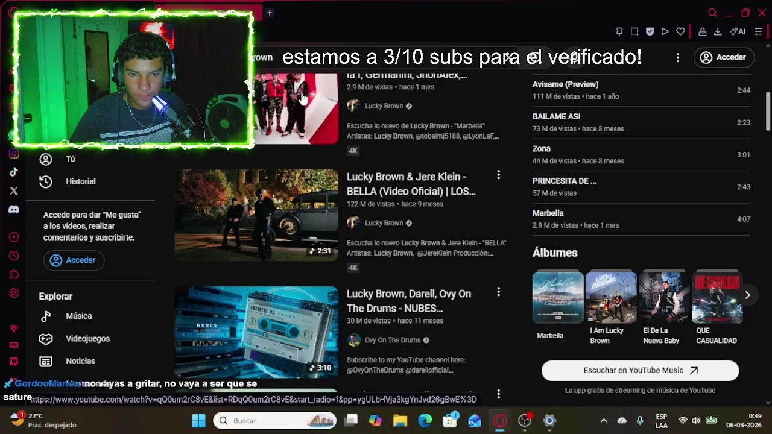Viewport: 772px width, 434px height.
Task: Open Microsoft Edge from the taskbar
Action: [x=425, y=421]
